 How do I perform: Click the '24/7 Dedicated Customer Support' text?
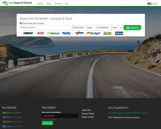pos(124,117)
